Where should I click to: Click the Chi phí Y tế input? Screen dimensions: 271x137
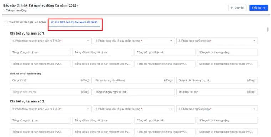coord(51,80)
